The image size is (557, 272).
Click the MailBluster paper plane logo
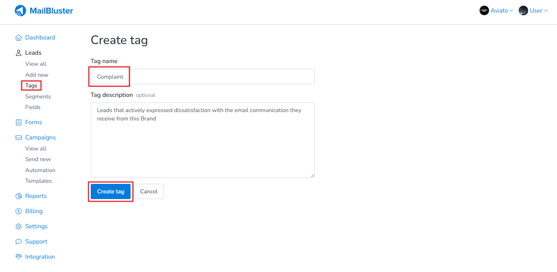[x=21, y=11]
